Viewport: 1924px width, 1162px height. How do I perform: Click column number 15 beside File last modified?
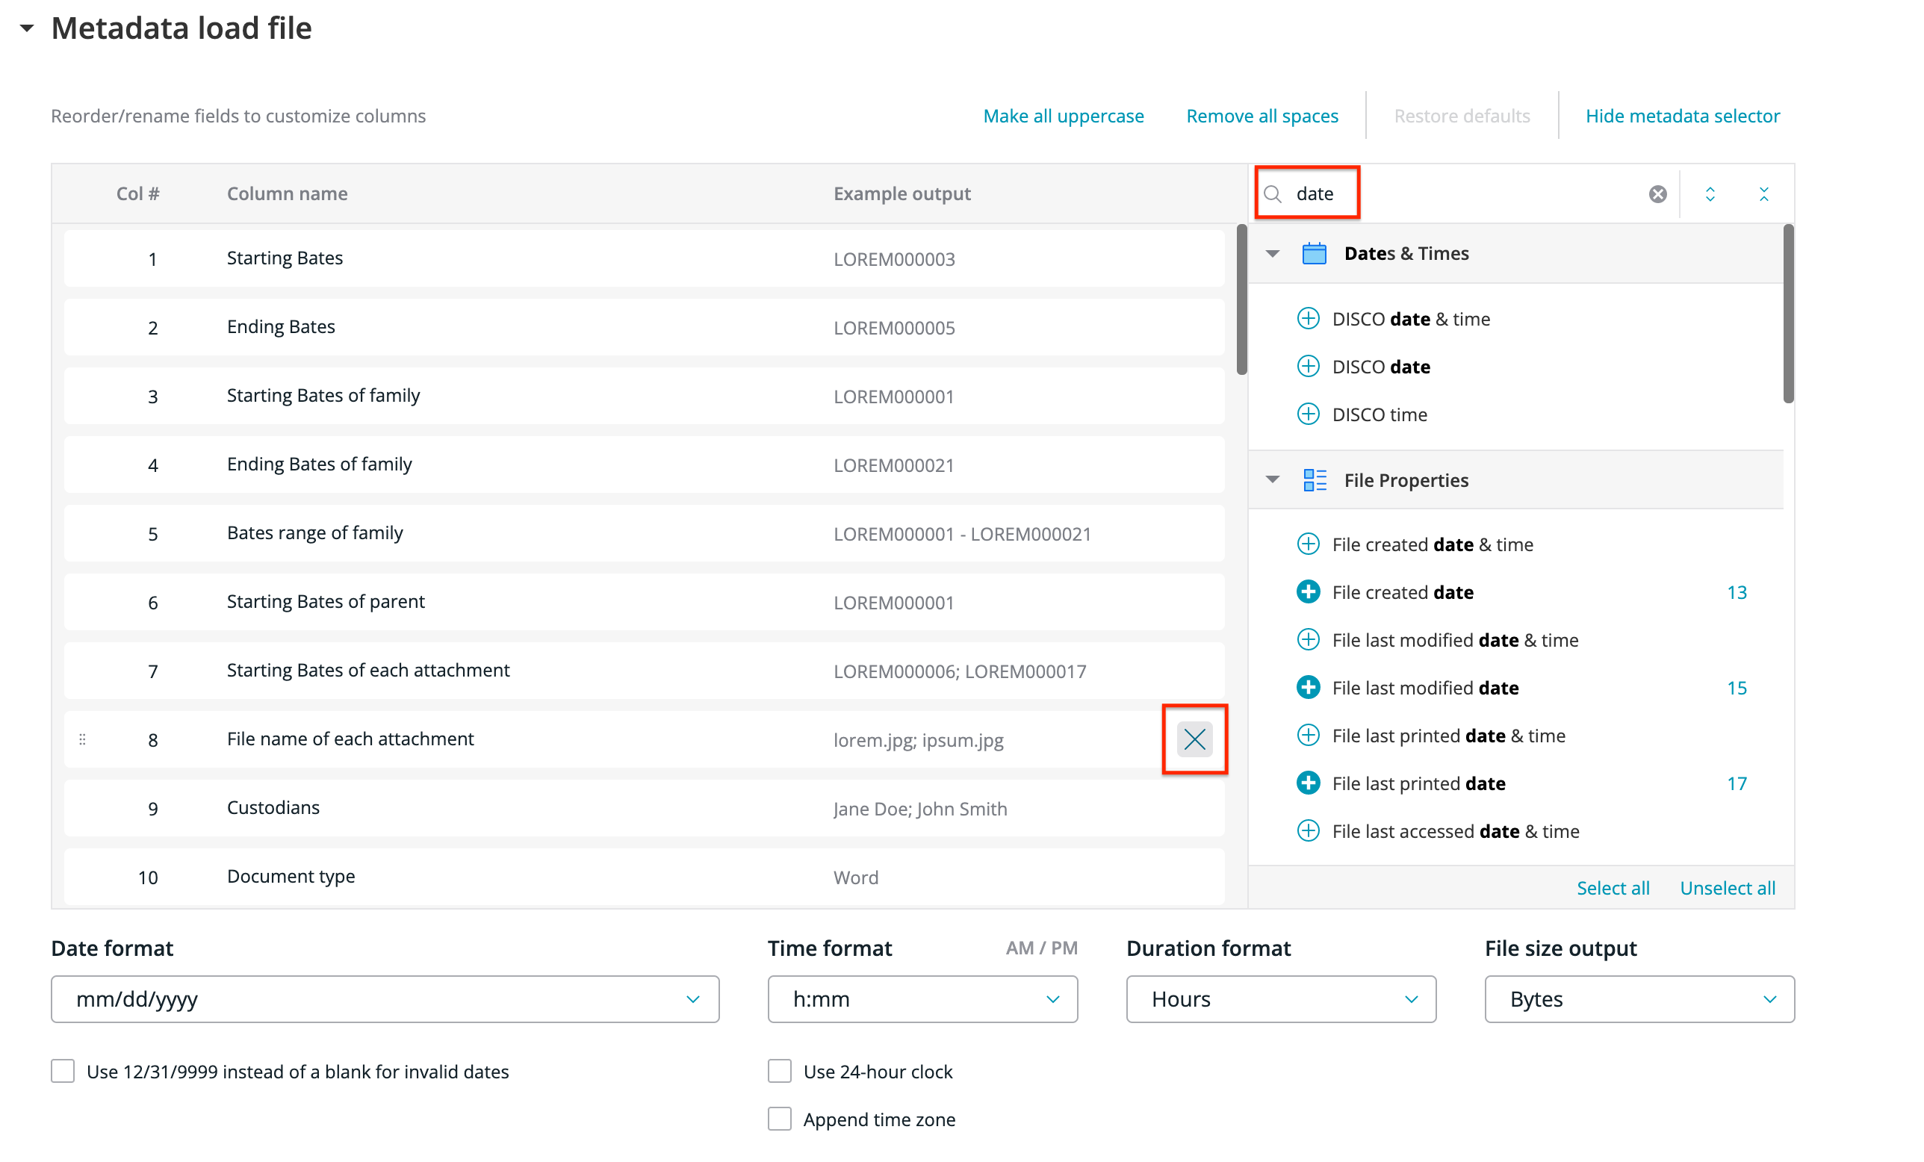click(x=1736, y=687)
